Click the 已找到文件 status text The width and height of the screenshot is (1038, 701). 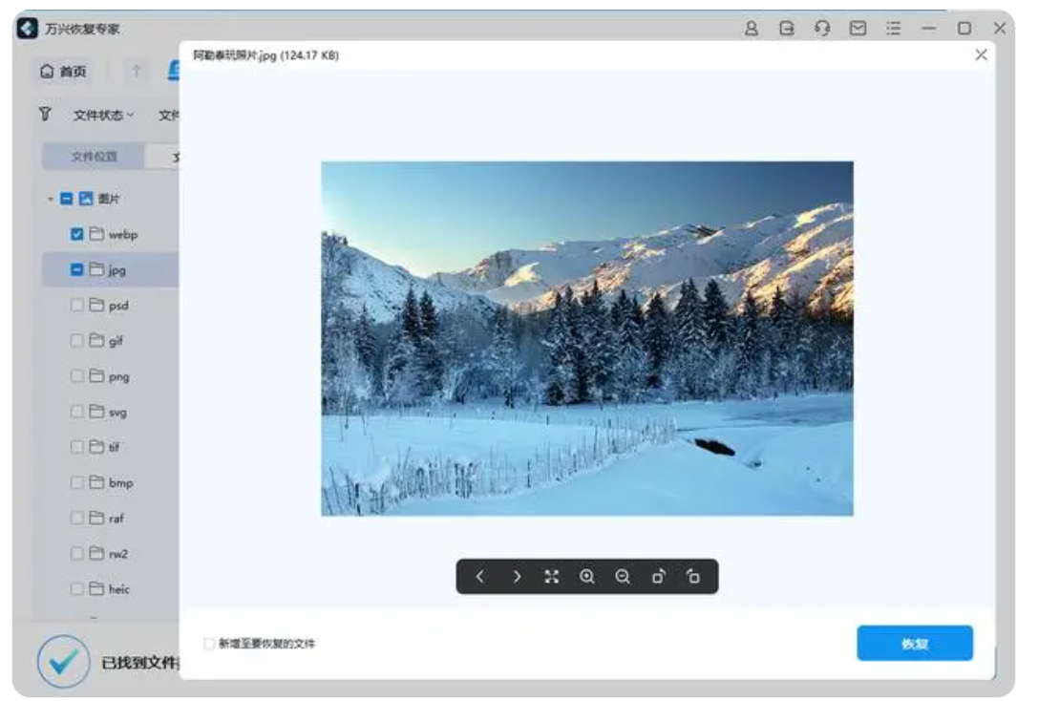tap(139, 662)
